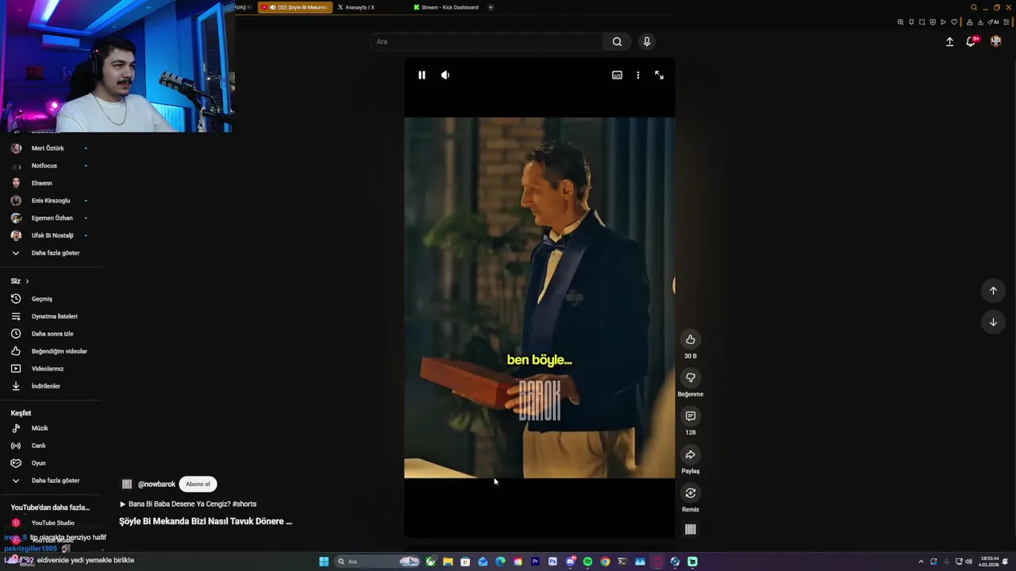The height and width of the screenshot is (571, 1016).
Task: Open the Windows Start button
Action: pos(324,561)
